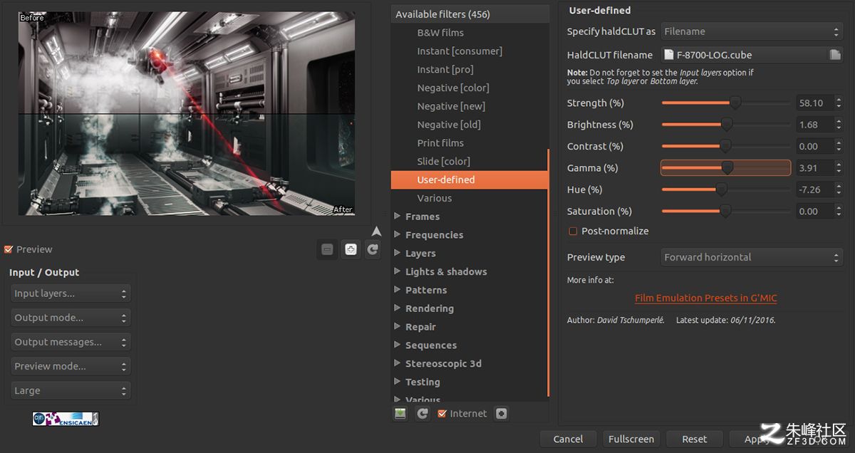855x453 pixels.
Task: Click the Cancel button
Action: coord(568,439)
